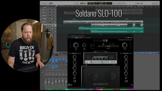Click the Play button in Logic transport
The height and width of the screenshot is (91, 162).
[x=82, y=3]
